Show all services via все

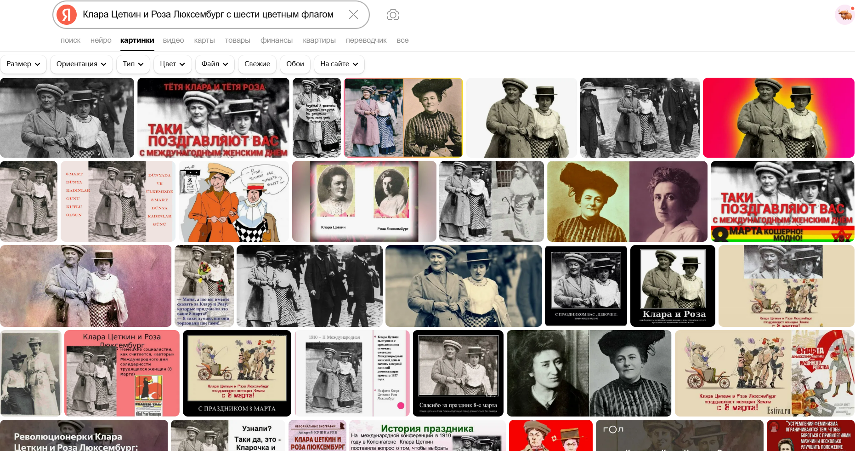pyautogui.click(x=402, y=40)
